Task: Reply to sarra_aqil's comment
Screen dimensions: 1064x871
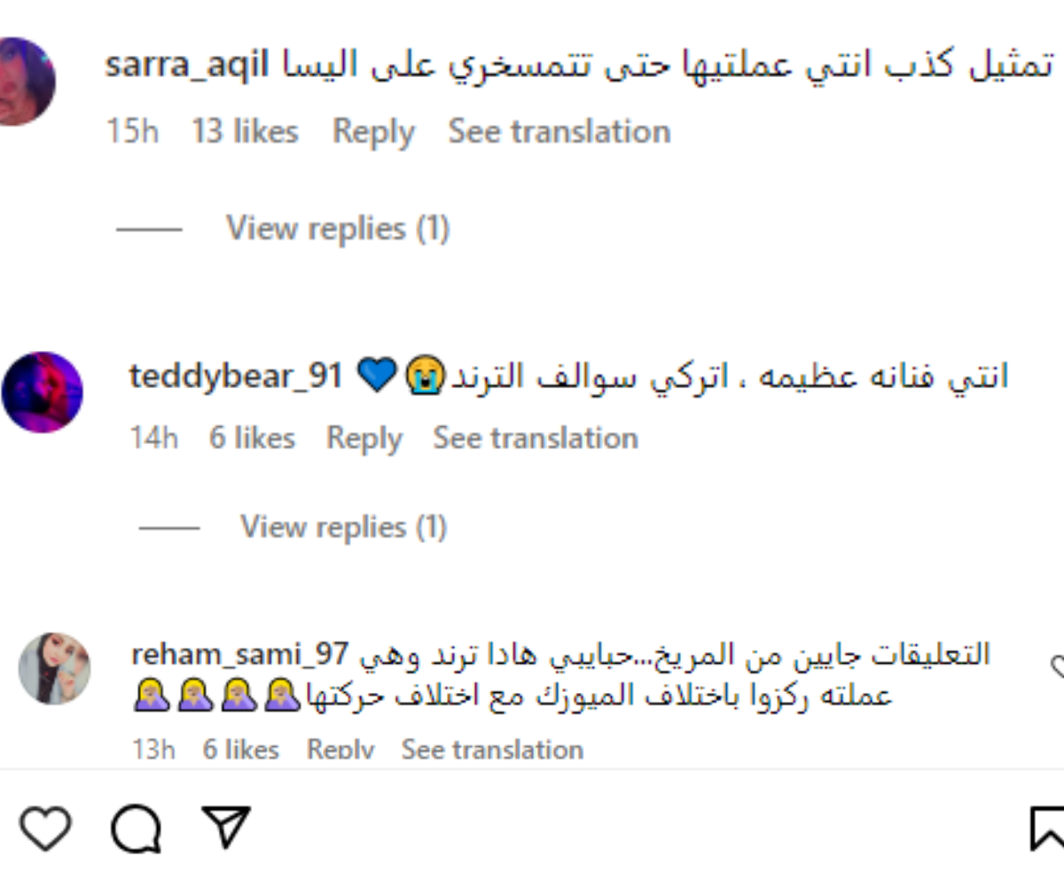Action: click(373, 132)
